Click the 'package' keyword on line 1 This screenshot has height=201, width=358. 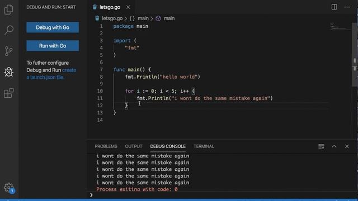(123, 26)
